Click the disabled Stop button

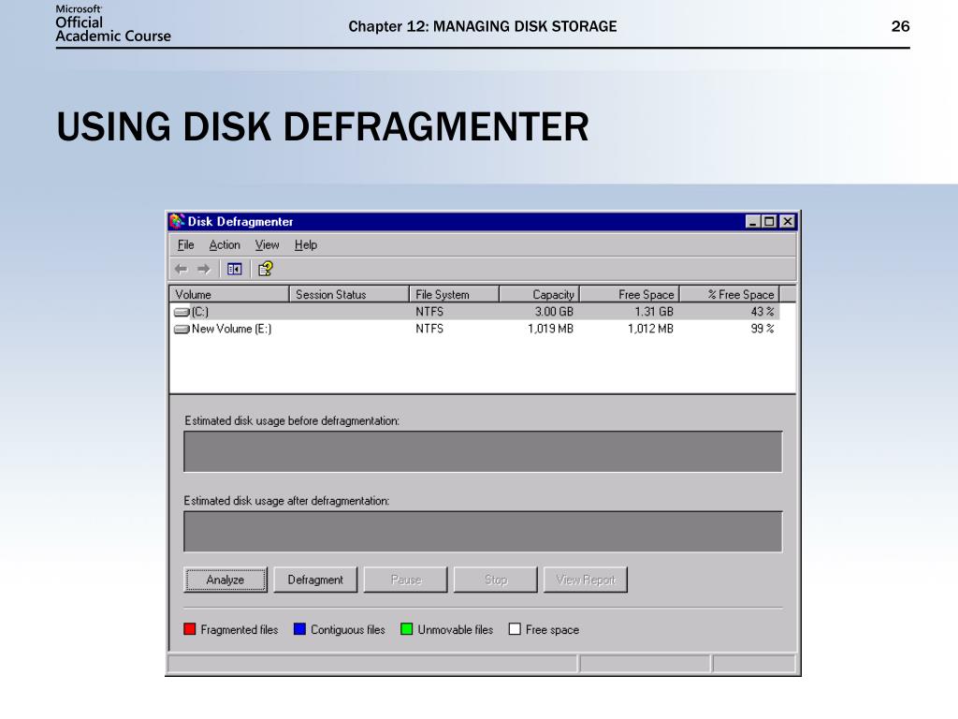(x=496, y=580)
